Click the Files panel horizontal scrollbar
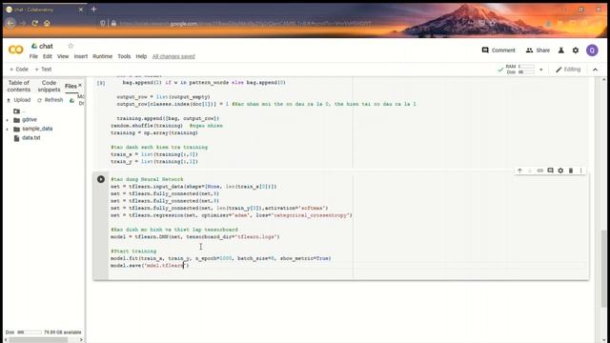610x343 pixels. pos(39,339)
